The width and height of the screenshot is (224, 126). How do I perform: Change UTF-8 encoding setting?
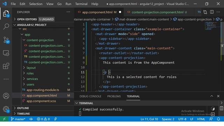tap(182, 119)
